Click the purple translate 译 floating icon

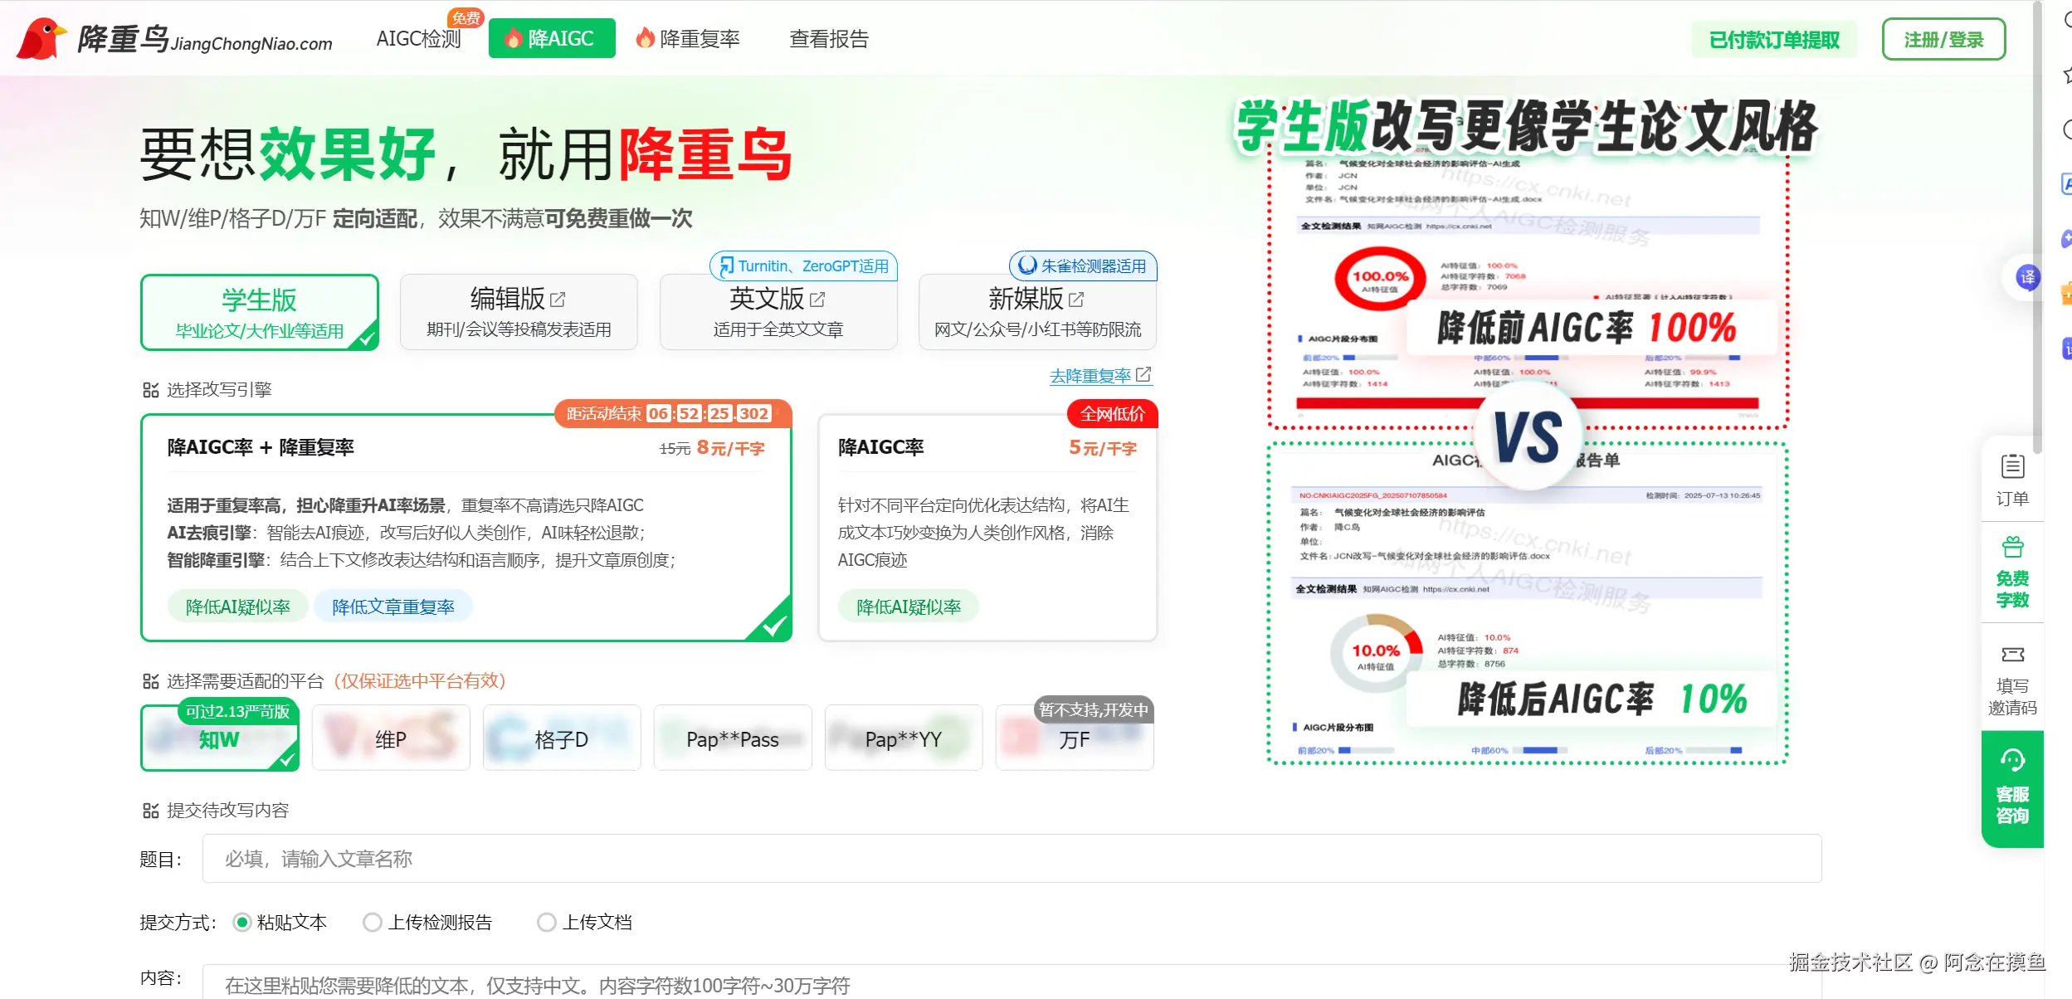(x=2027, y=277)
